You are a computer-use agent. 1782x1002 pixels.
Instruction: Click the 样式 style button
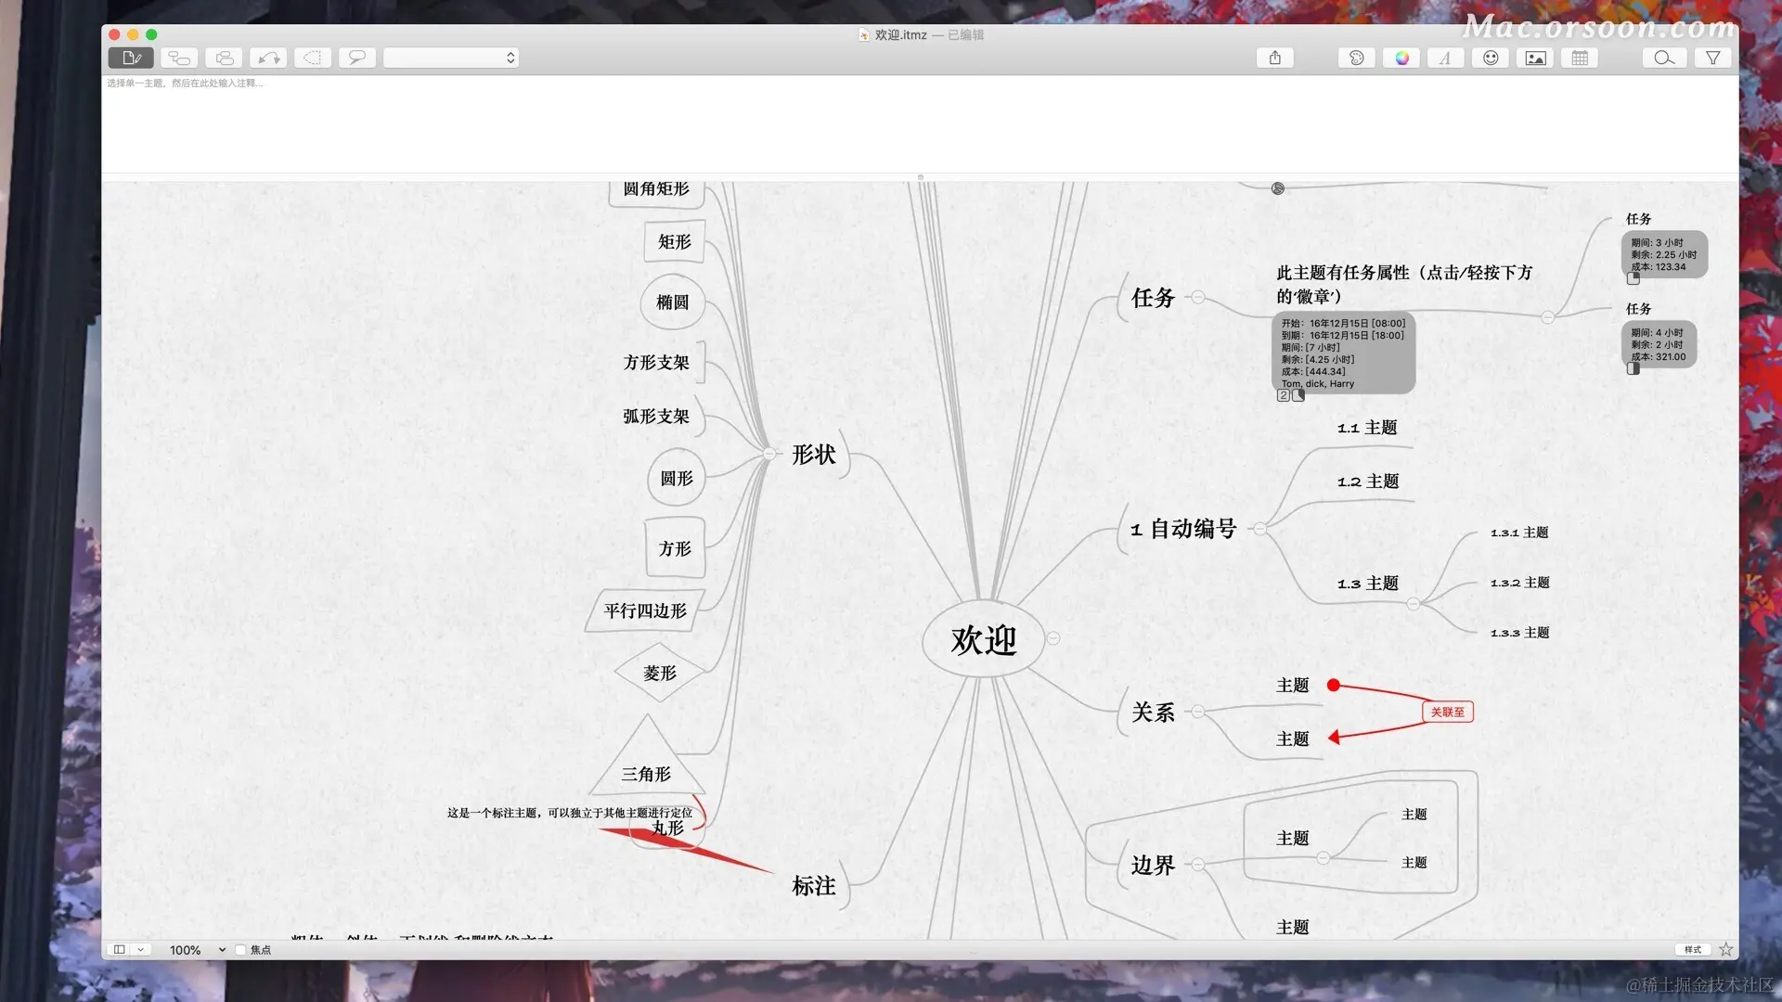click(1693, 949)
